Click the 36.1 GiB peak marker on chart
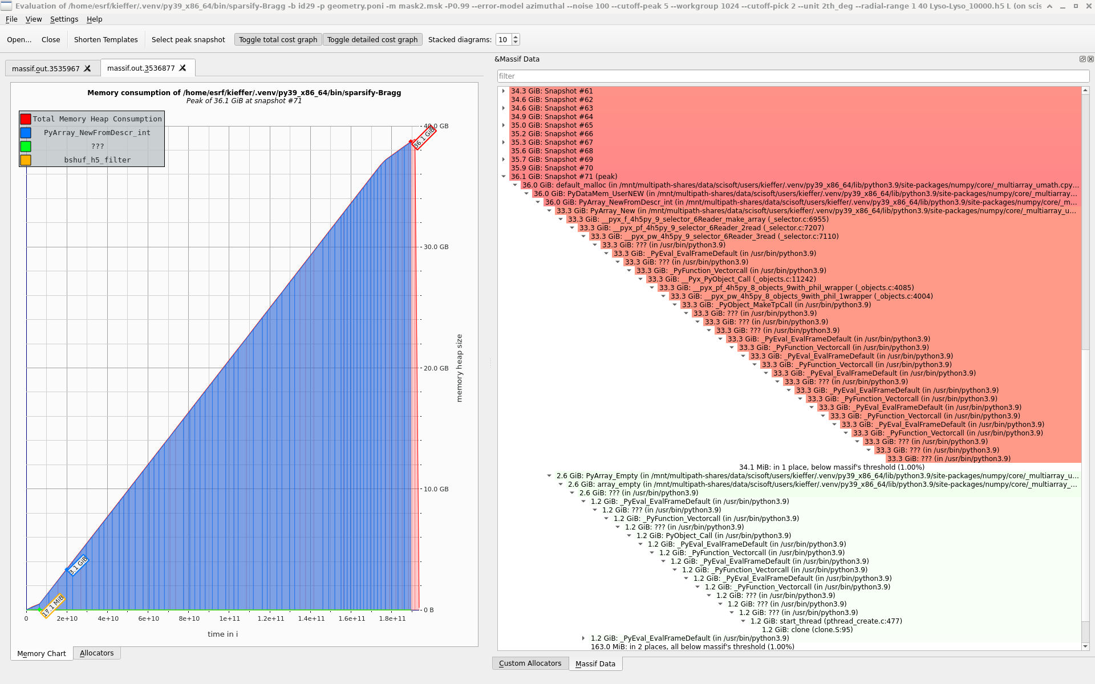 click(424, 138)
